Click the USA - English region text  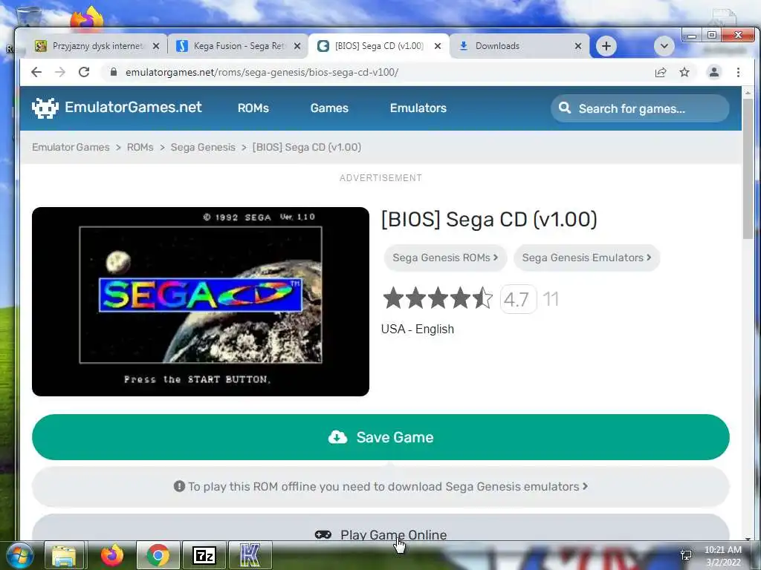pos(418,329)
